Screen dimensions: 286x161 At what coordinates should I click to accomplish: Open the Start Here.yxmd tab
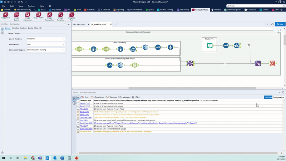tap(79, 24)
